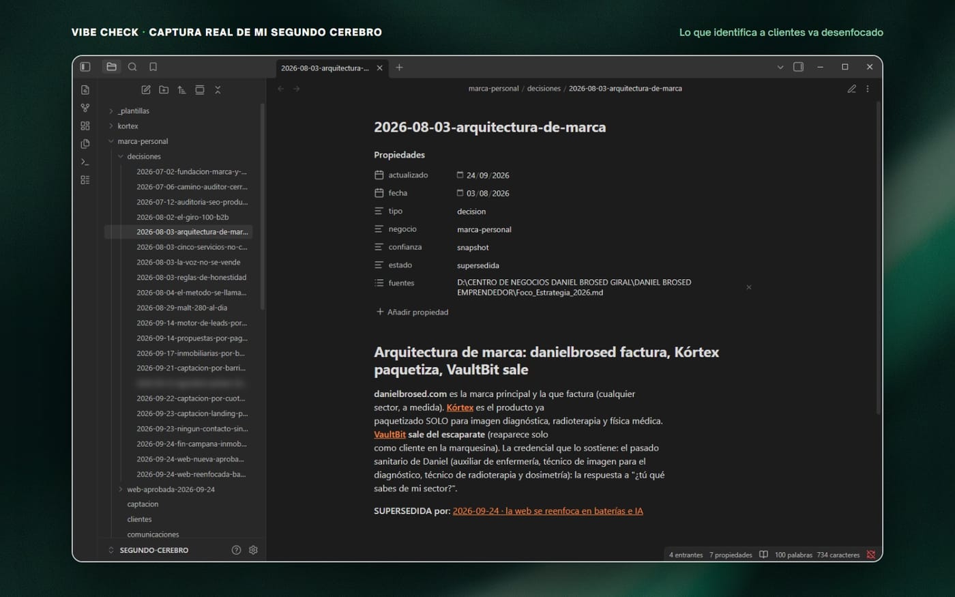This screenshot has width=955, height=597.
Task: Follow the Kórtex link in the note
Action: (x=460, y=407)
